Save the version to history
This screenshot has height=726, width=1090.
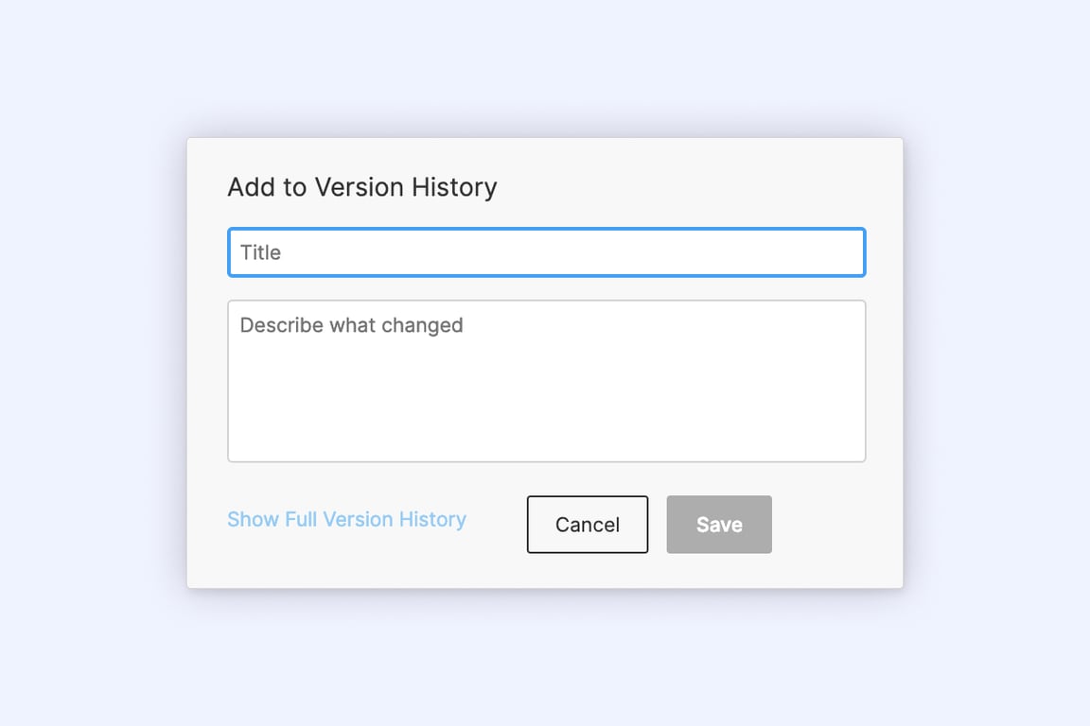[x=719, y=525]
